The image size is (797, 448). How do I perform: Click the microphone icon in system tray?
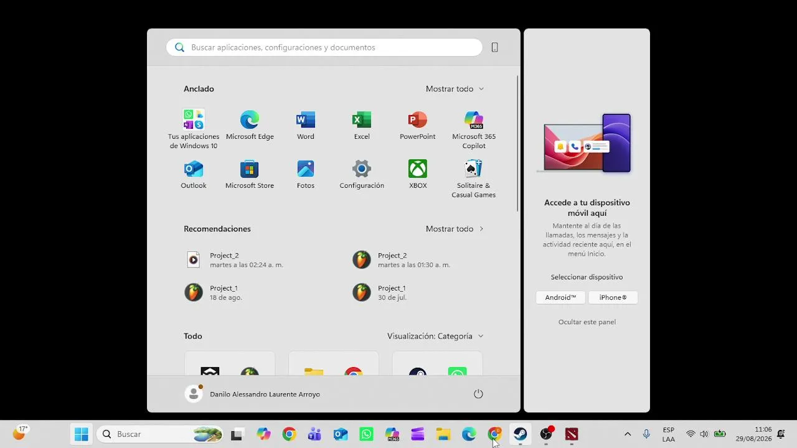coord(646,434)
